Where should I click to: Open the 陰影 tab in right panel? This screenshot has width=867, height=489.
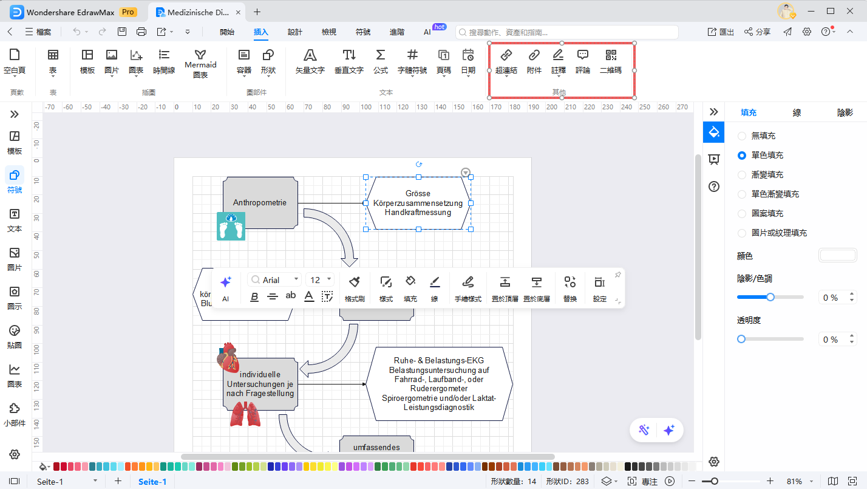tap(845, 112)
